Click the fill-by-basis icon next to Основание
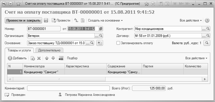Screen dimensions: 215x102 pos(100,43)
